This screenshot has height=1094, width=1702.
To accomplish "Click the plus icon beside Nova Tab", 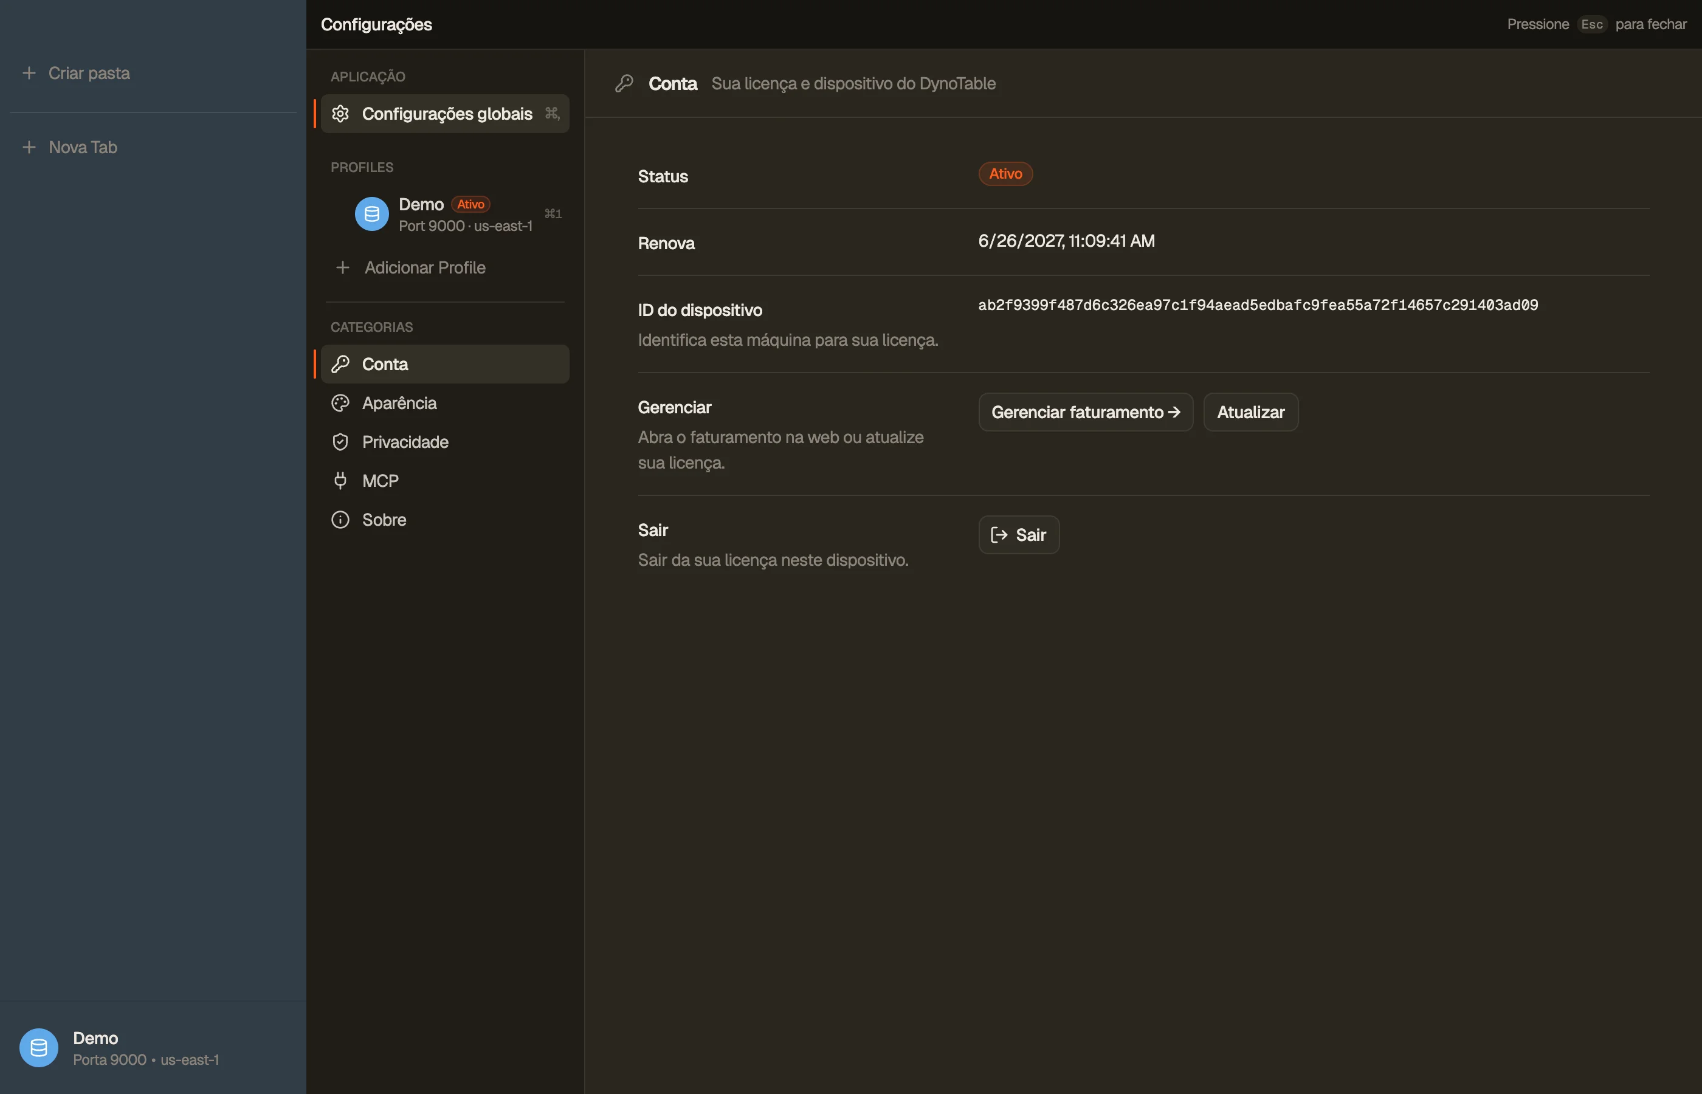I will pyautogui.click(x=29, y=147).
